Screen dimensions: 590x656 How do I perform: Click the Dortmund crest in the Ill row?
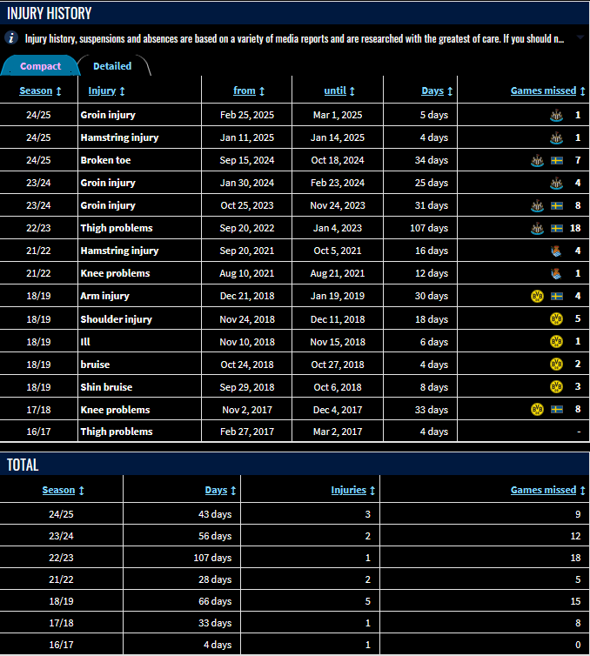556,341
